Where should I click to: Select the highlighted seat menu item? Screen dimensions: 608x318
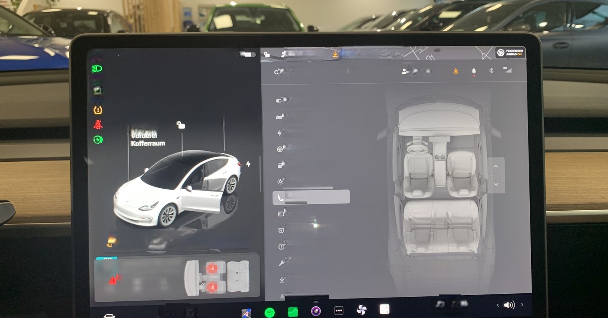coord(311,197)
